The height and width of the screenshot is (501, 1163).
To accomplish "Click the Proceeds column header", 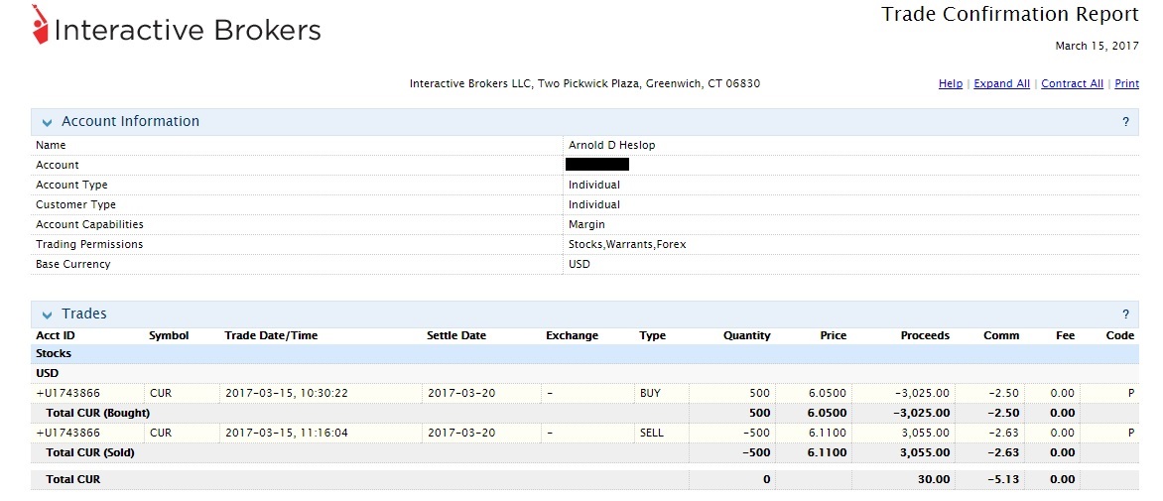I will pyautogui.click(x=924, y=336).
